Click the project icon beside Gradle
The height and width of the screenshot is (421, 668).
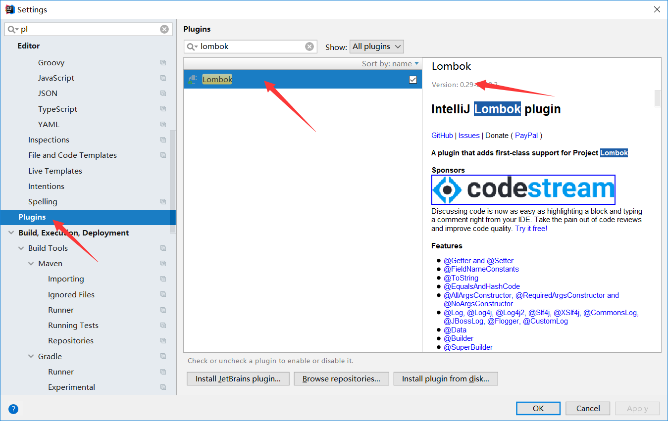163,357
